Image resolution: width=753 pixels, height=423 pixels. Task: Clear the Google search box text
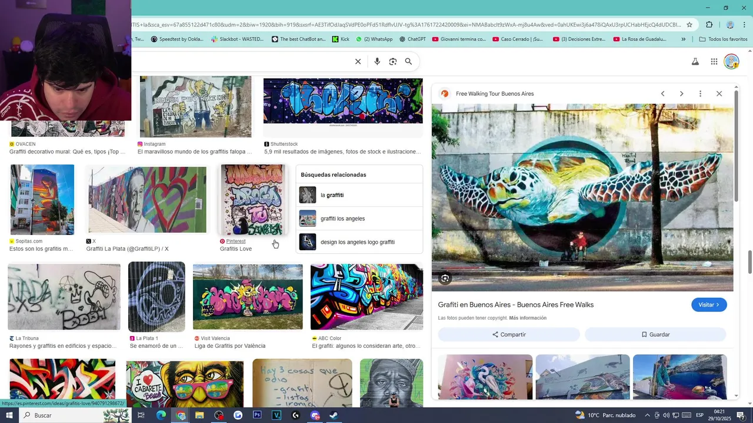pos(358,62)
